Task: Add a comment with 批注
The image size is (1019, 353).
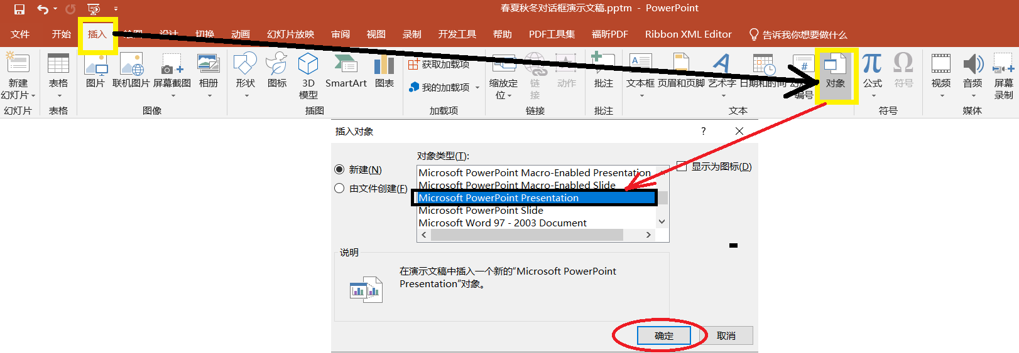Action: coord(603,70)
